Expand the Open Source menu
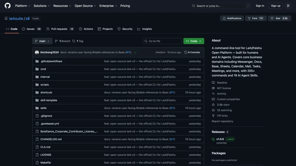This screenshot has width=296, height=166. [x=85, y=6]
